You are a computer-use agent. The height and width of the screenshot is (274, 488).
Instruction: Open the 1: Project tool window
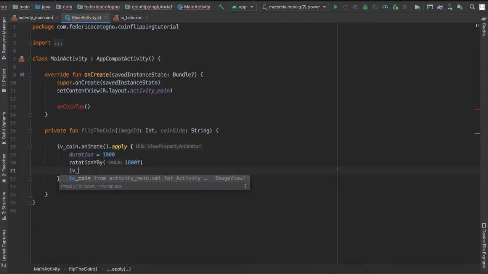coord(4,80)
